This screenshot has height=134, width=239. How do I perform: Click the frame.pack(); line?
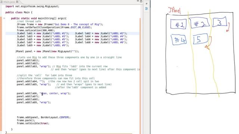click(26, 120)
